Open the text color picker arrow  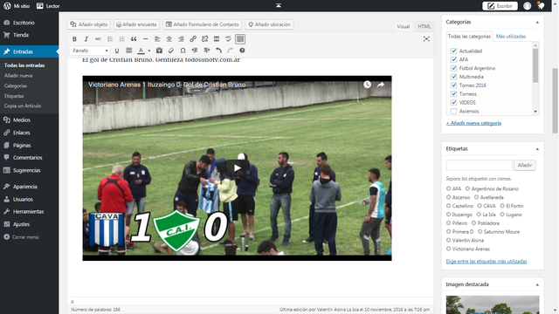tap(149, 51)
